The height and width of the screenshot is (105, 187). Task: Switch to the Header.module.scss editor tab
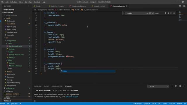(x=79, y=6)
